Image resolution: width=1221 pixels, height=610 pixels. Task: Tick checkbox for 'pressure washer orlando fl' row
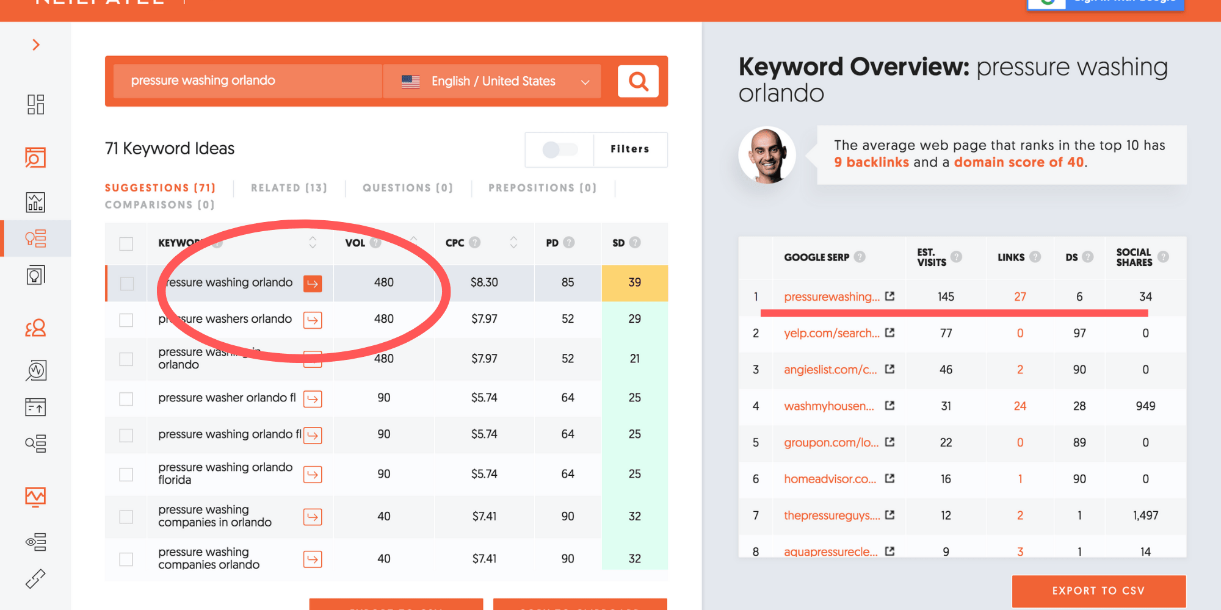click(126, 399)
